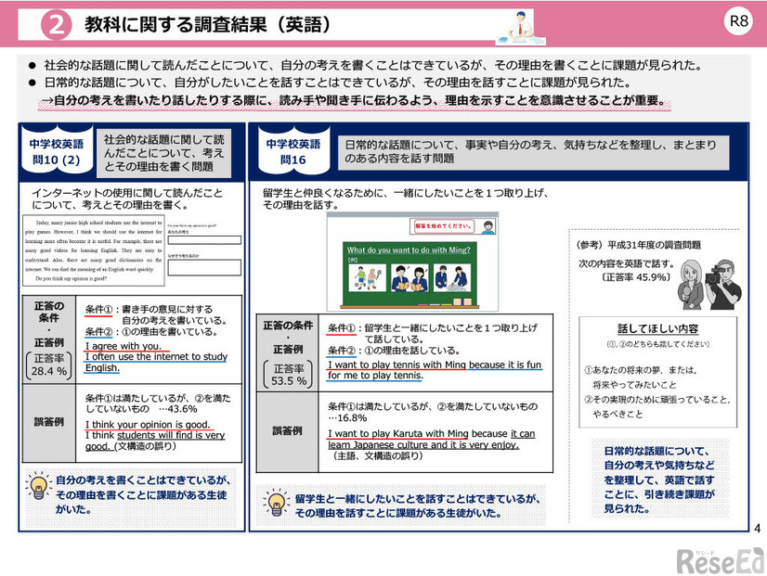Screen dimensions: 767x576
Task: Click the …43.6% figure
Action: tap(177, 409)
